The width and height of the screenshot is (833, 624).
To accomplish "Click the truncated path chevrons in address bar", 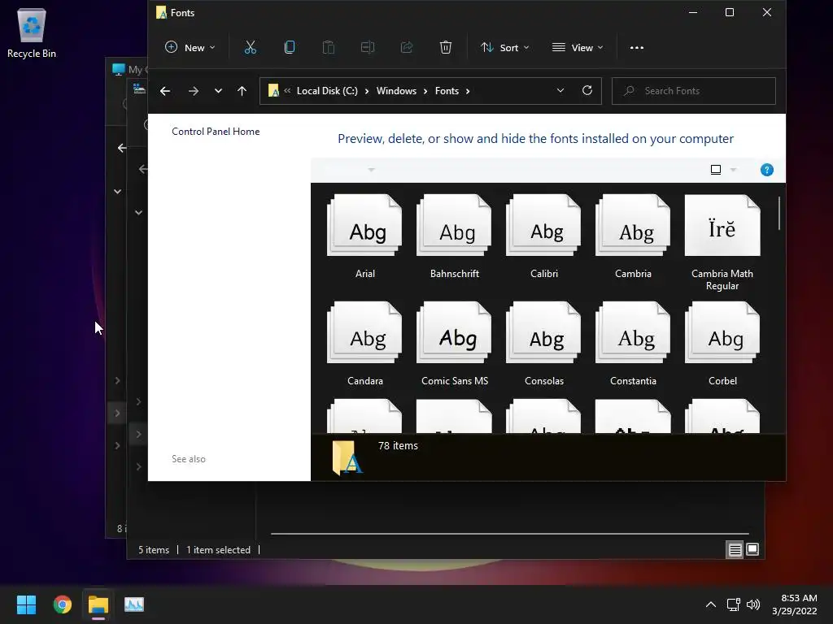I will click(287, 91).
